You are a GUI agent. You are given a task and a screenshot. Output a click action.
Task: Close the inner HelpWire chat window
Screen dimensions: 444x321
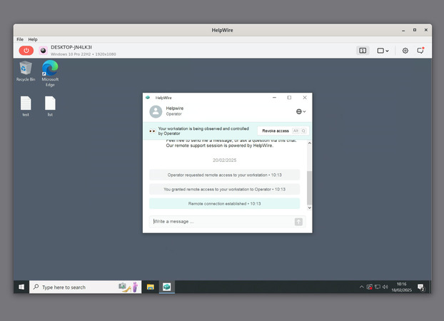305,98
